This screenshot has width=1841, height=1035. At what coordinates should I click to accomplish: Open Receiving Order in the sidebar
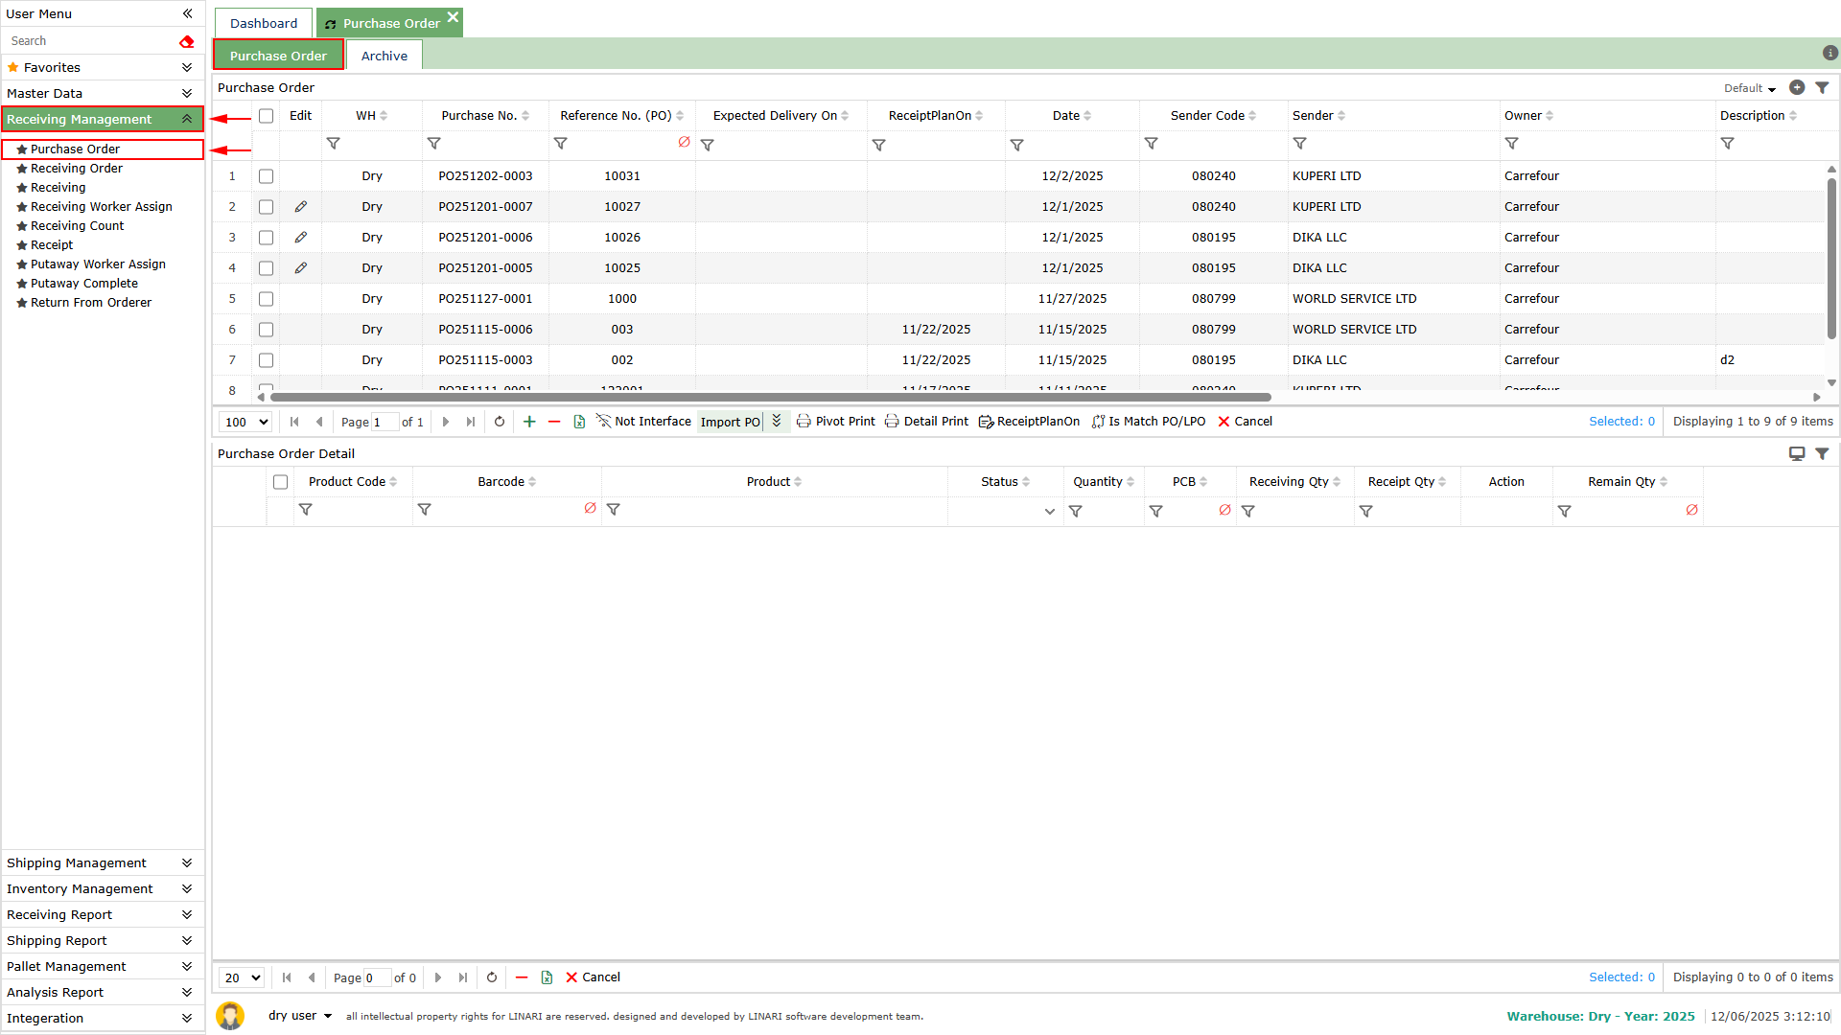click(77, 169)
